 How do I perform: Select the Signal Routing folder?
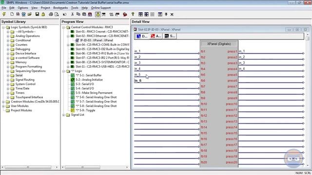click(x=25, y=80)
